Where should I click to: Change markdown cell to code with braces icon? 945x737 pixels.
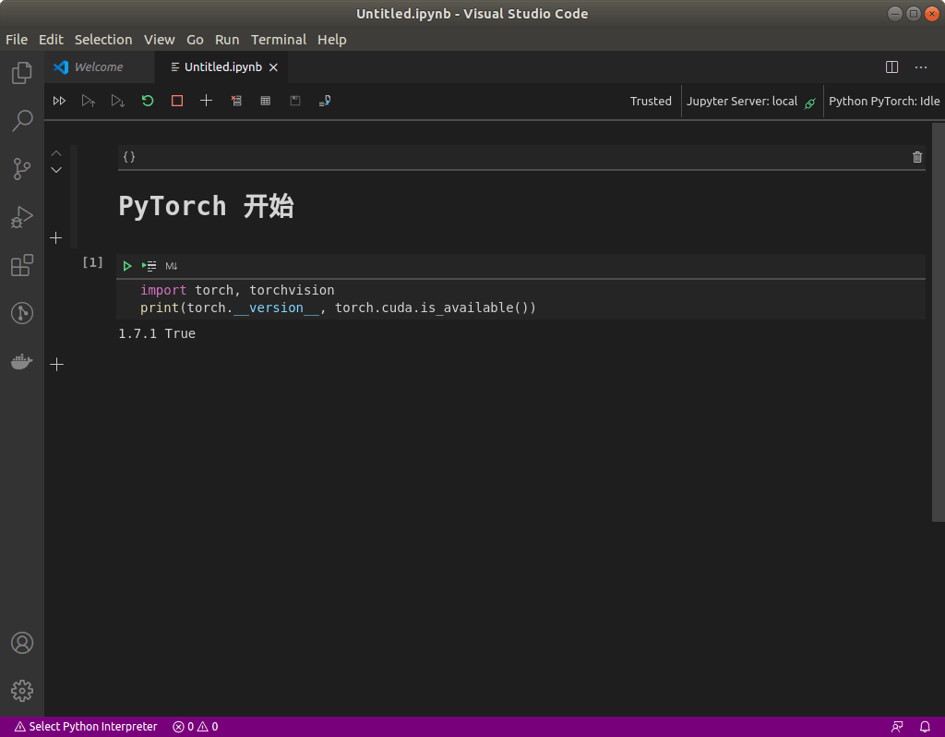point(129,157)
